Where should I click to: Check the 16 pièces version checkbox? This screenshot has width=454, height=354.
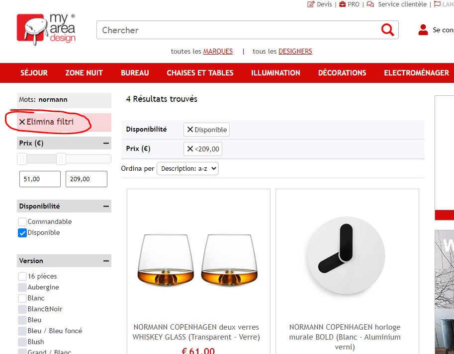pos(22,277)
